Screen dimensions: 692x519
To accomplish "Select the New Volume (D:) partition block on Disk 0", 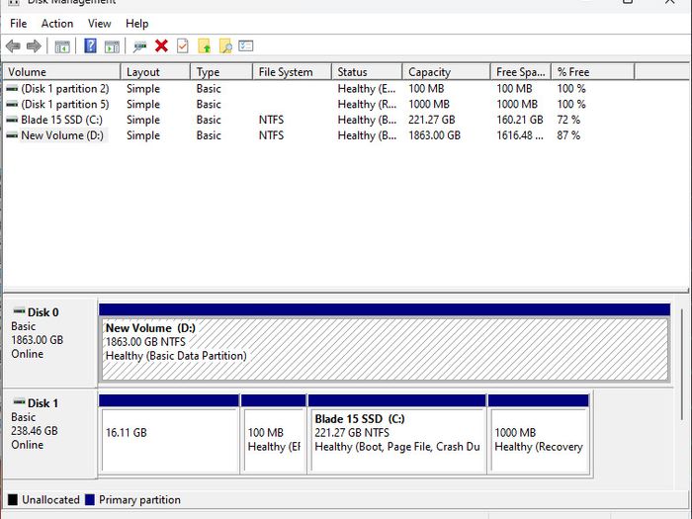I will (x=385, y=349).
